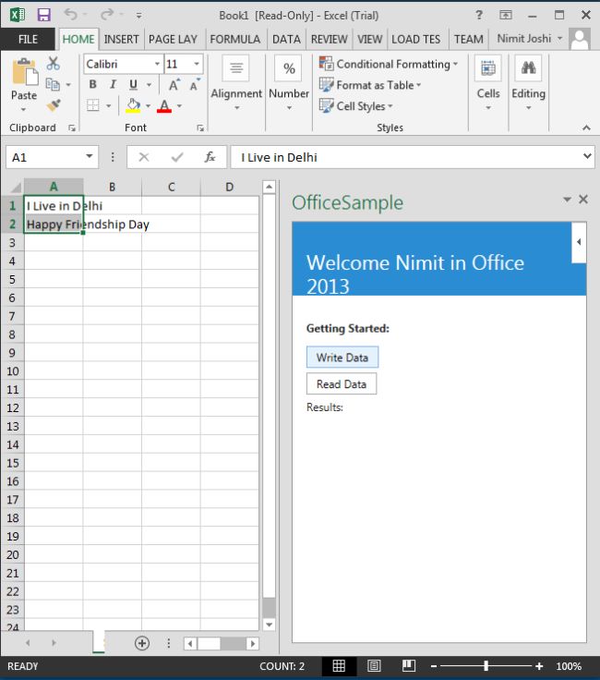
Task: Click the Save icon in quick access toolbar
Action: (43, 15)
